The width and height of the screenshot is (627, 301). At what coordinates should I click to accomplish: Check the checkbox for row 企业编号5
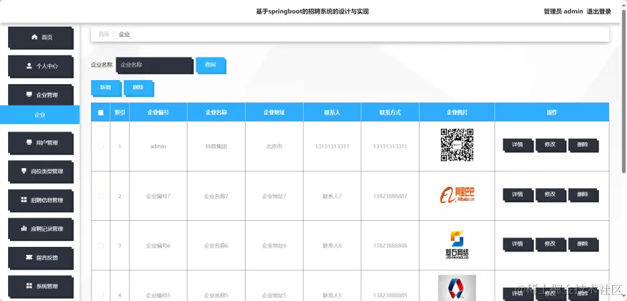pyautogui.click(x=101, y=296)
